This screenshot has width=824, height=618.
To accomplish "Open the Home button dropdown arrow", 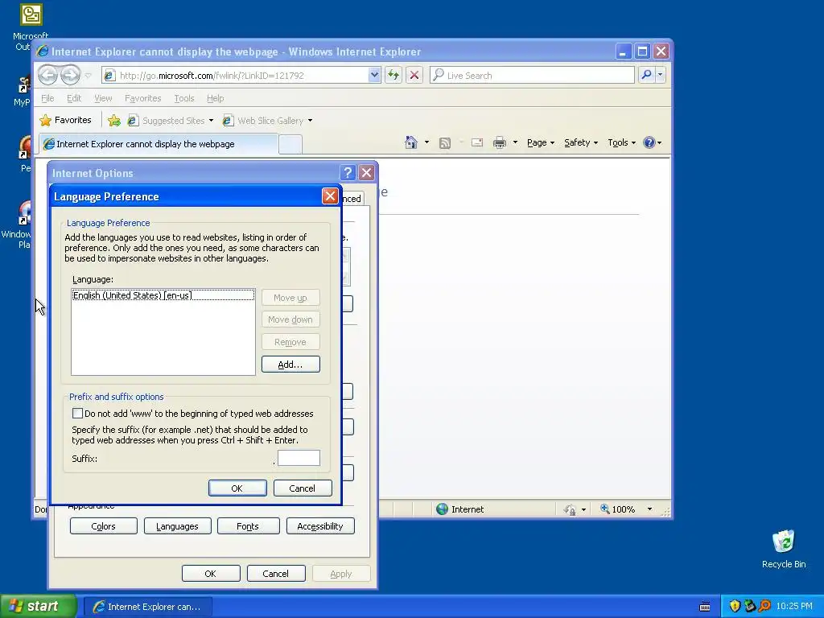I will click(426, 142).
